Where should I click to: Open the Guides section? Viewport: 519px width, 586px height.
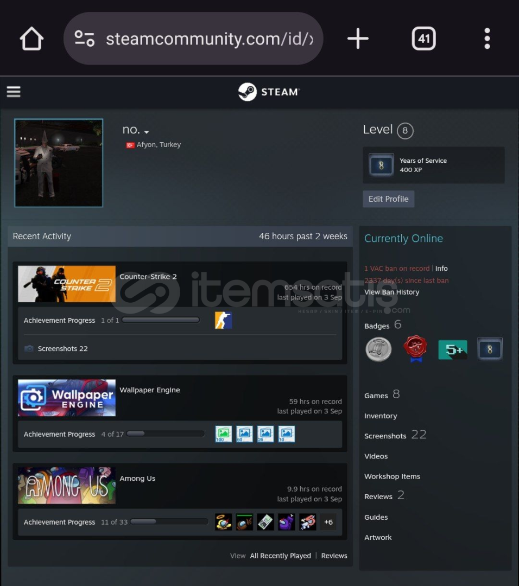pos(376,517)
